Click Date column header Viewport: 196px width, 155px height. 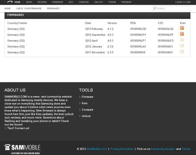click(x=88, y=23)
